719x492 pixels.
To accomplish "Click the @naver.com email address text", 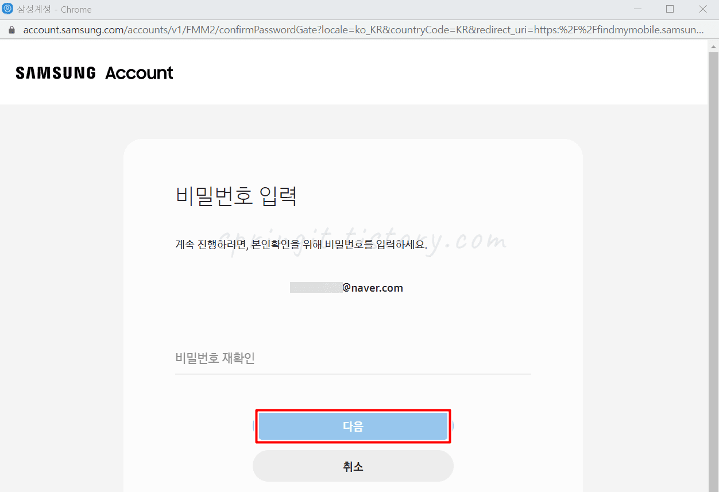I will [x=346, y=288].
